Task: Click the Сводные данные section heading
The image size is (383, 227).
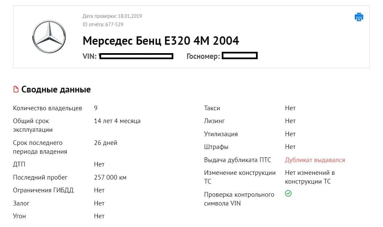Action: [x=56, y=90]
